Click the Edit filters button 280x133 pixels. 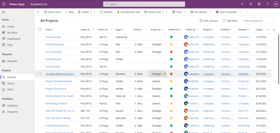[230, 21]
